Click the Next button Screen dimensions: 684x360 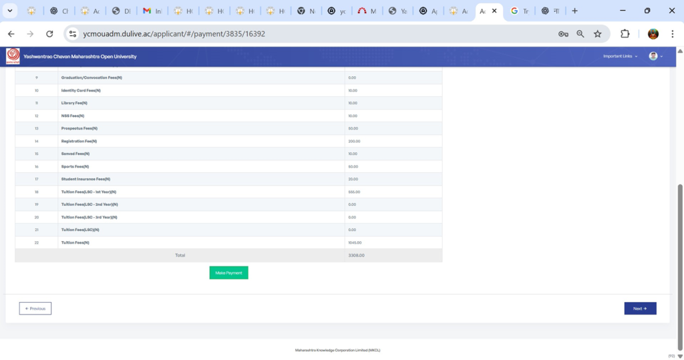coord(640,309)
